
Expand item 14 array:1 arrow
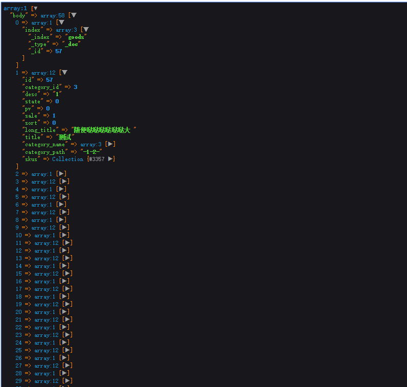tap(65, 266)
